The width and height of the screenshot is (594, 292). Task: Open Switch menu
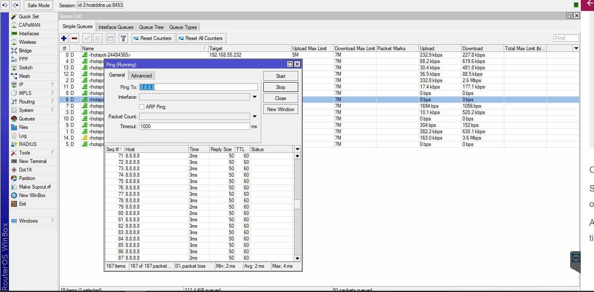[26, 68]
